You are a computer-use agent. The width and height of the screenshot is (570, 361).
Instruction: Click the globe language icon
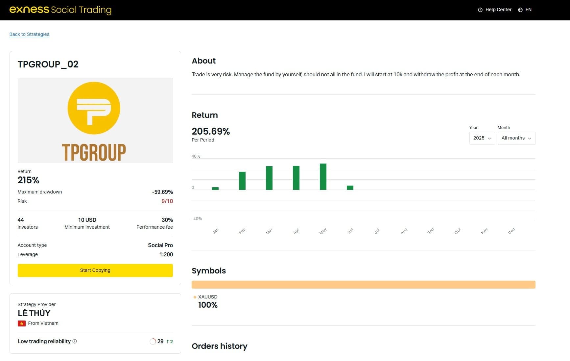(x=520, y=10)
